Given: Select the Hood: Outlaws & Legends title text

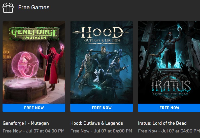Looking at the screenshot, I should [97, 123].
